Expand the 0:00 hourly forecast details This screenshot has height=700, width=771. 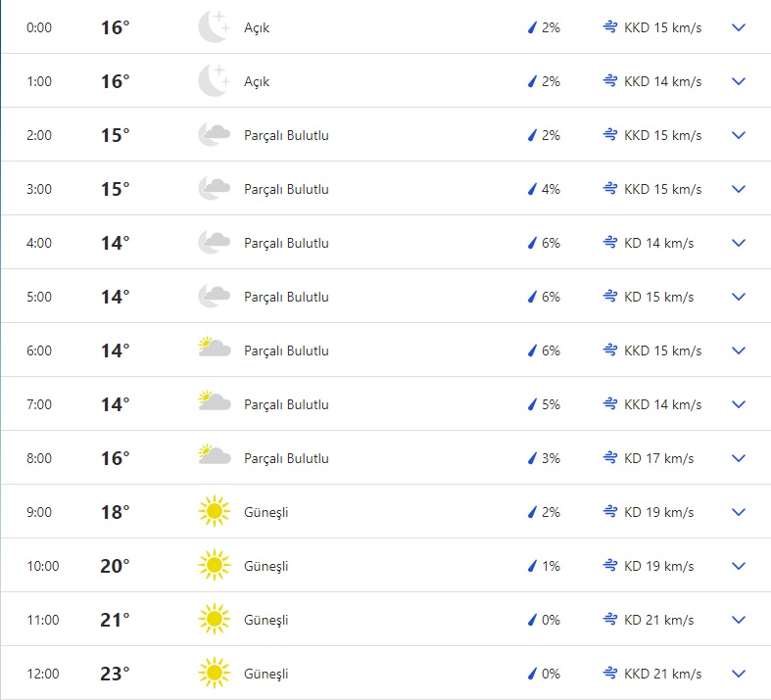[739, 27]
